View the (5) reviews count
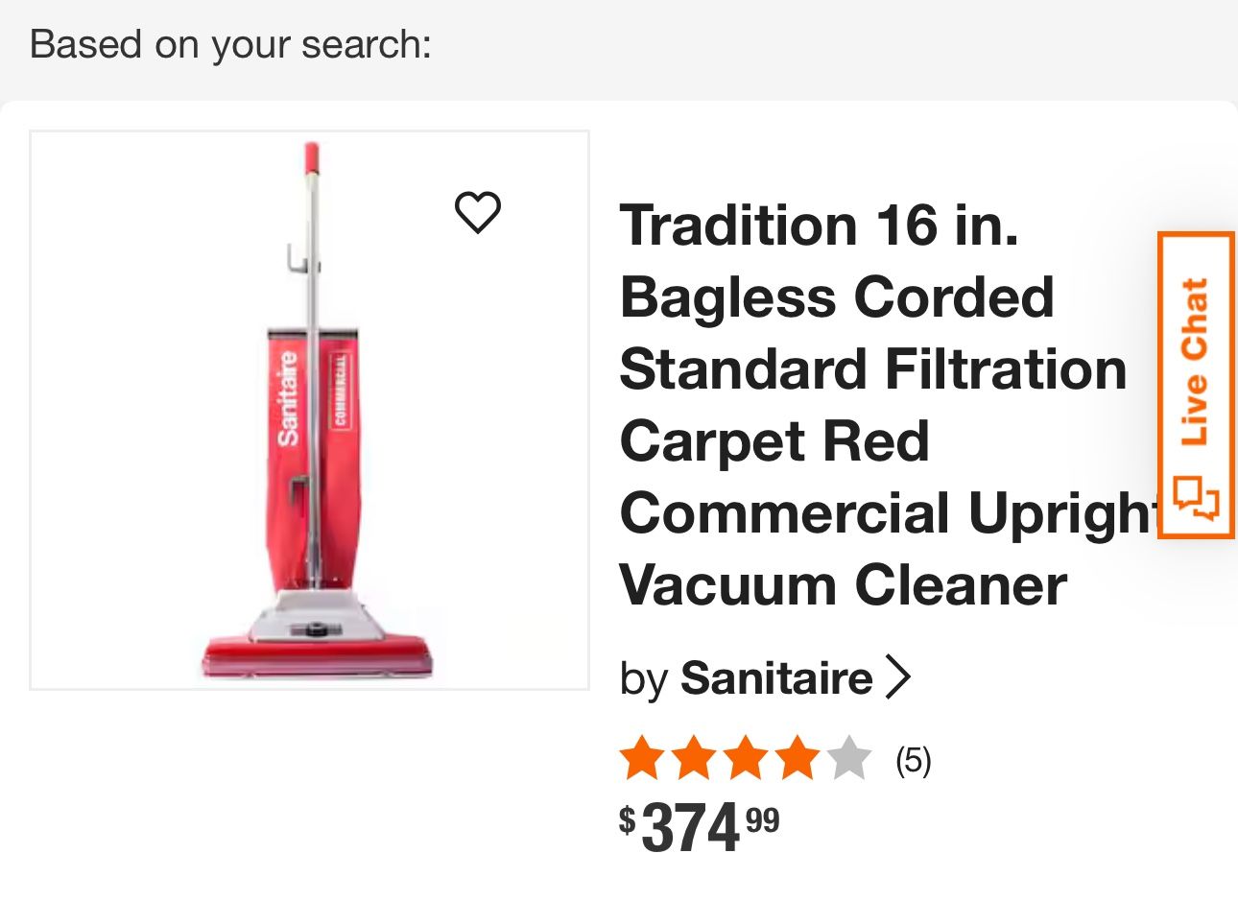Image resolution: width=1238 pixels, height=901 pixels. tap(913, 761)
